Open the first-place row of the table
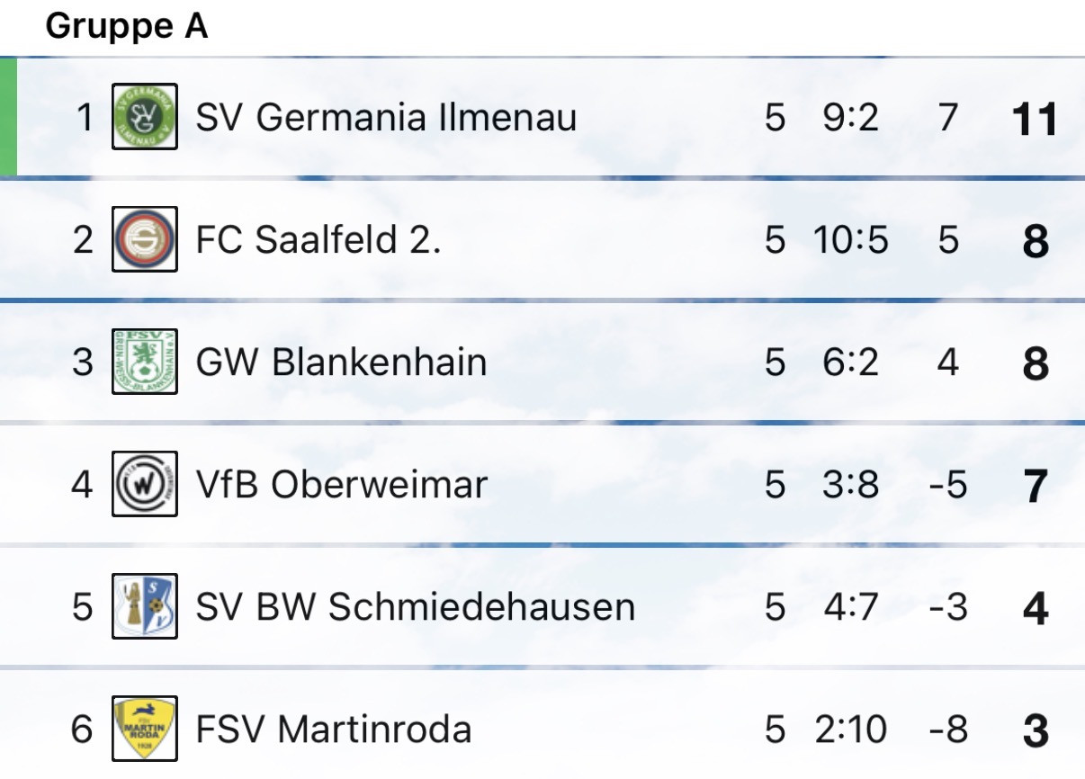Screen dimensions: 1085x779 tap(450, 118)
